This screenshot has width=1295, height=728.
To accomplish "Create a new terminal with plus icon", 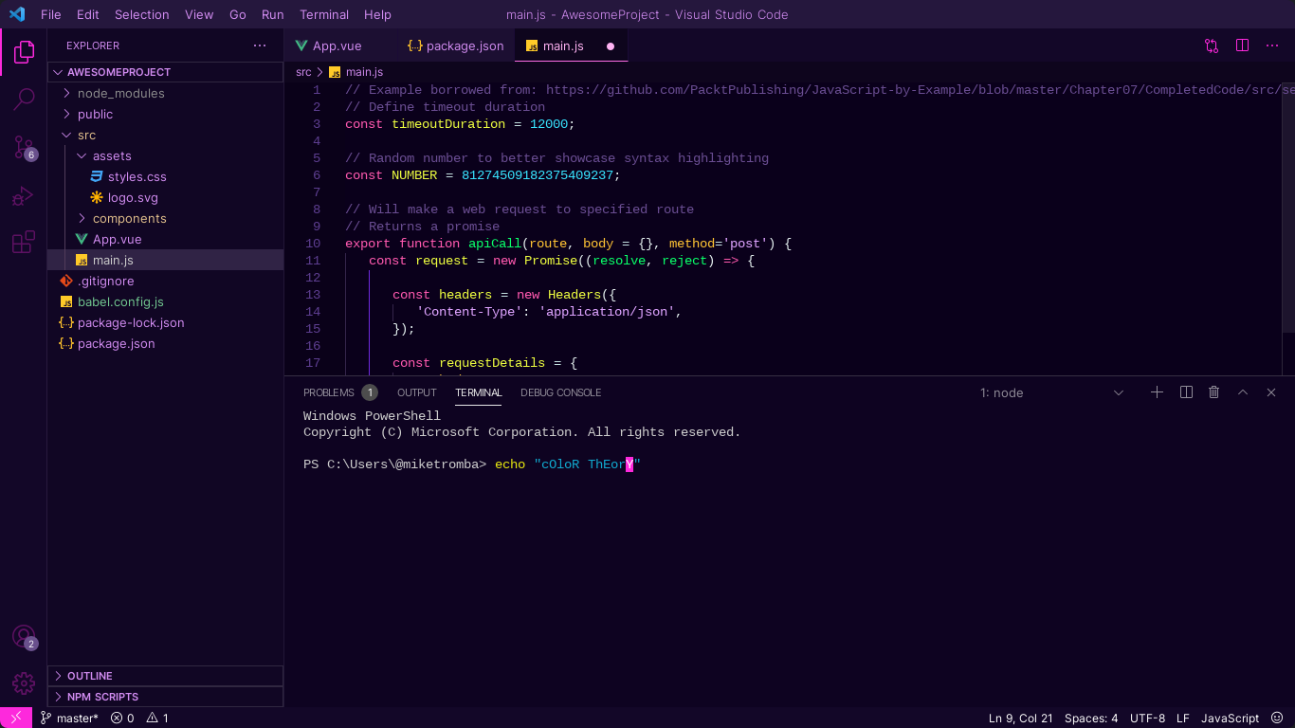I will click(x=1157, y=392).
